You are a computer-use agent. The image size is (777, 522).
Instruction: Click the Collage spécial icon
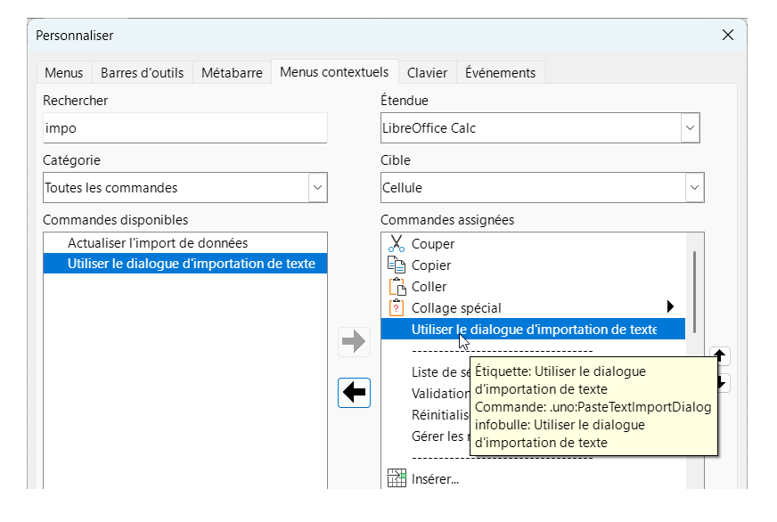click(x=397, y=307)
